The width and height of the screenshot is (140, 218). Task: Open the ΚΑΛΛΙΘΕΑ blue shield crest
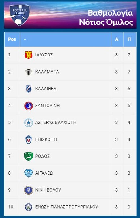coord(29,89)
